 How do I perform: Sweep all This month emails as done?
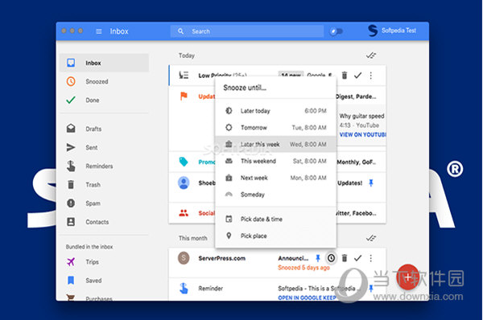[371, 238]
